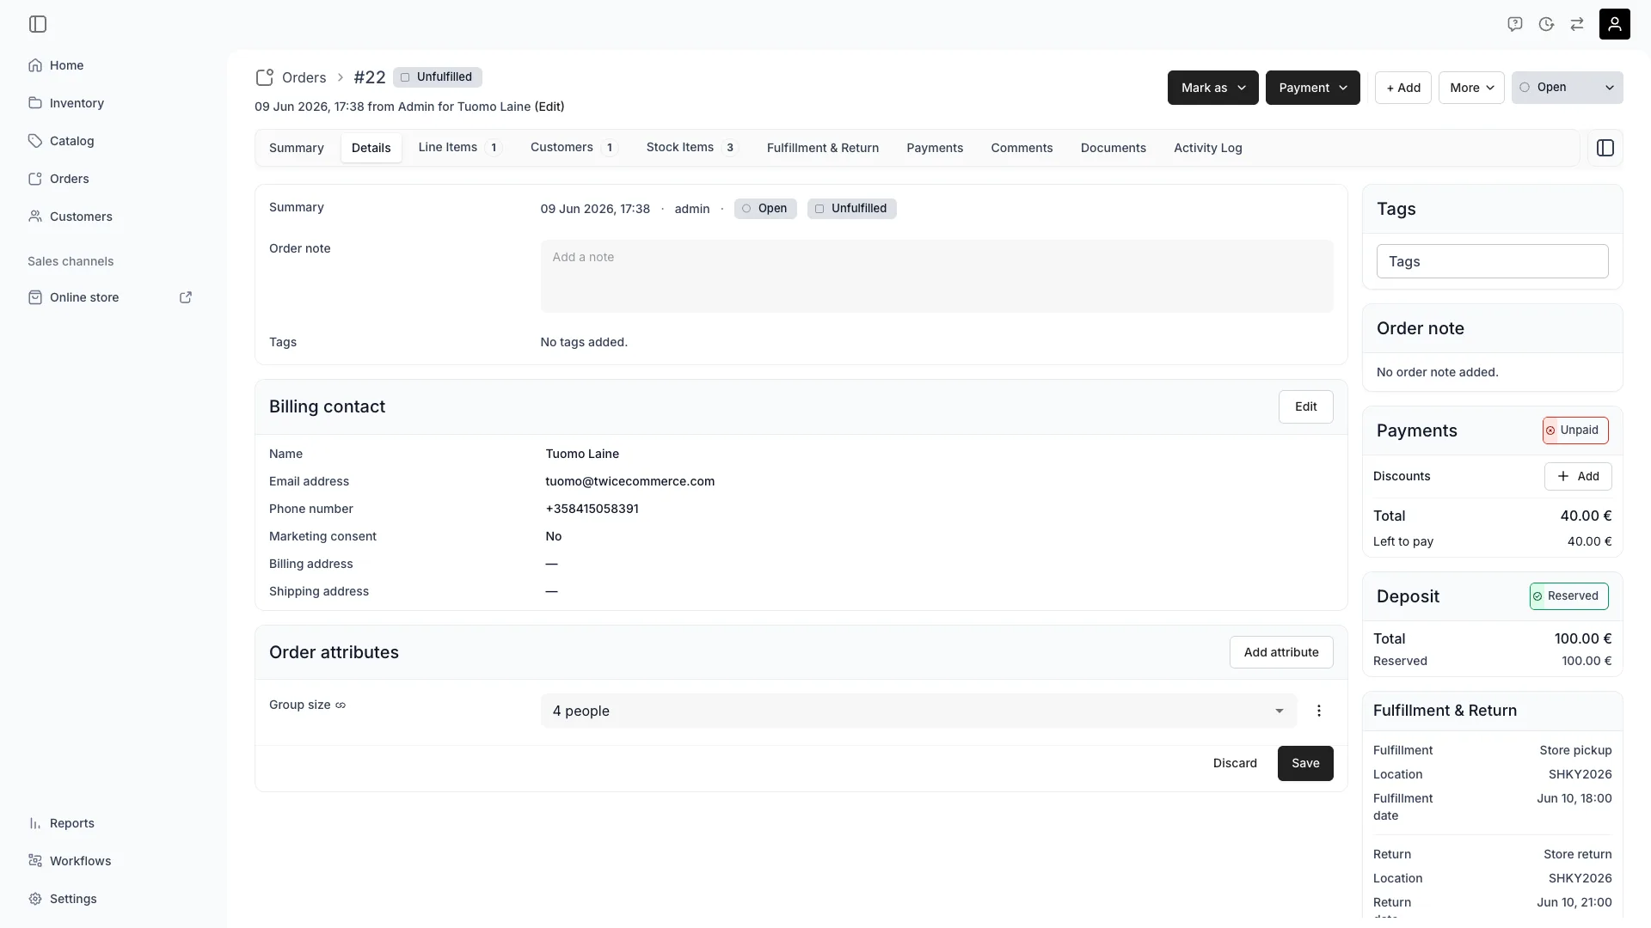The image size is (1651, 928).
Task: Switch to the Line Items tab
Action: [x=460, y=148]
